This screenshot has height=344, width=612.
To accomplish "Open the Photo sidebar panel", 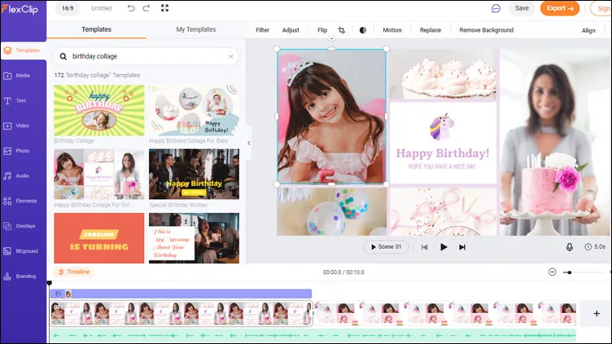I will coord(17,150).
